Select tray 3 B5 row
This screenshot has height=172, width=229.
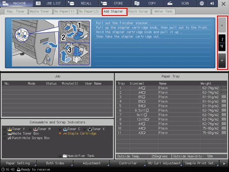point(171,97)
